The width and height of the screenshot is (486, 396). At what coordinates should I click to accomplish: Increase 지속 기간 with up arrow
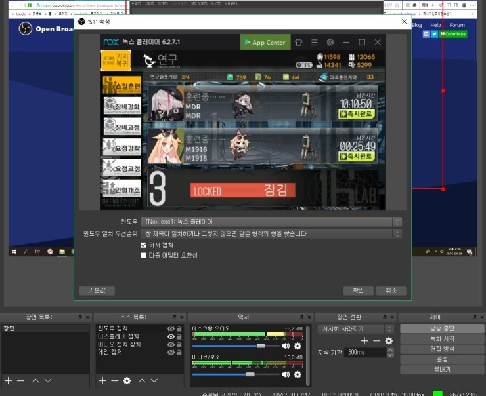[391, 350]
